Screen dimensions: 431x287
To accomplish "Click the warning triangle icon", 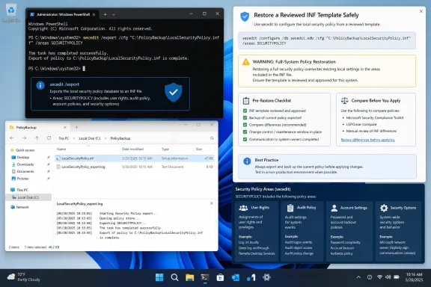I will coord(245,62).
